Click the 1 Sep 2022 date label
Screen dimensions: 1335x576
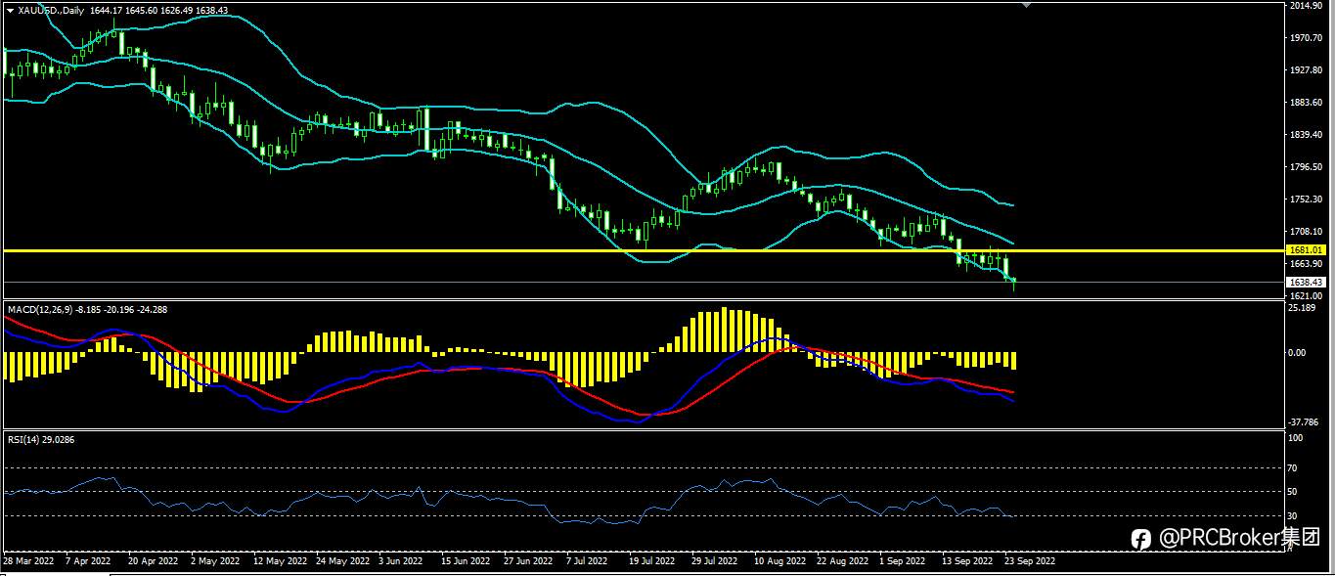[x=902, y=562]
